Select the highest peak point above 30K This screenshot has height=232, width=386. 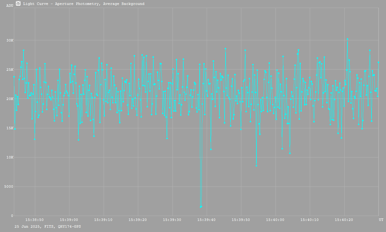347,39
